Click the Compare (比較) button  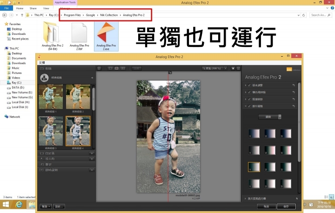[136, 68]
